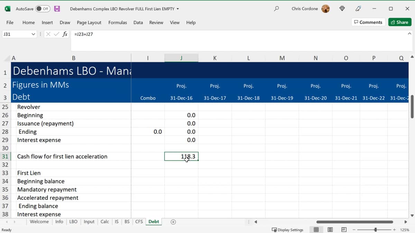This screenshot has width=415, height=233.
Task: Click the Save icon
Action: click(57, 9)
